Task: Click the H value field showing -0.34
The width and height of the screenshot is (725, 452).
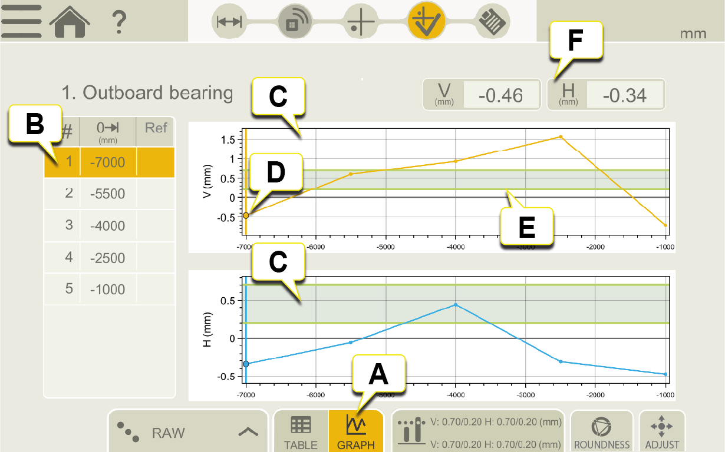Action: coord(625,95)
